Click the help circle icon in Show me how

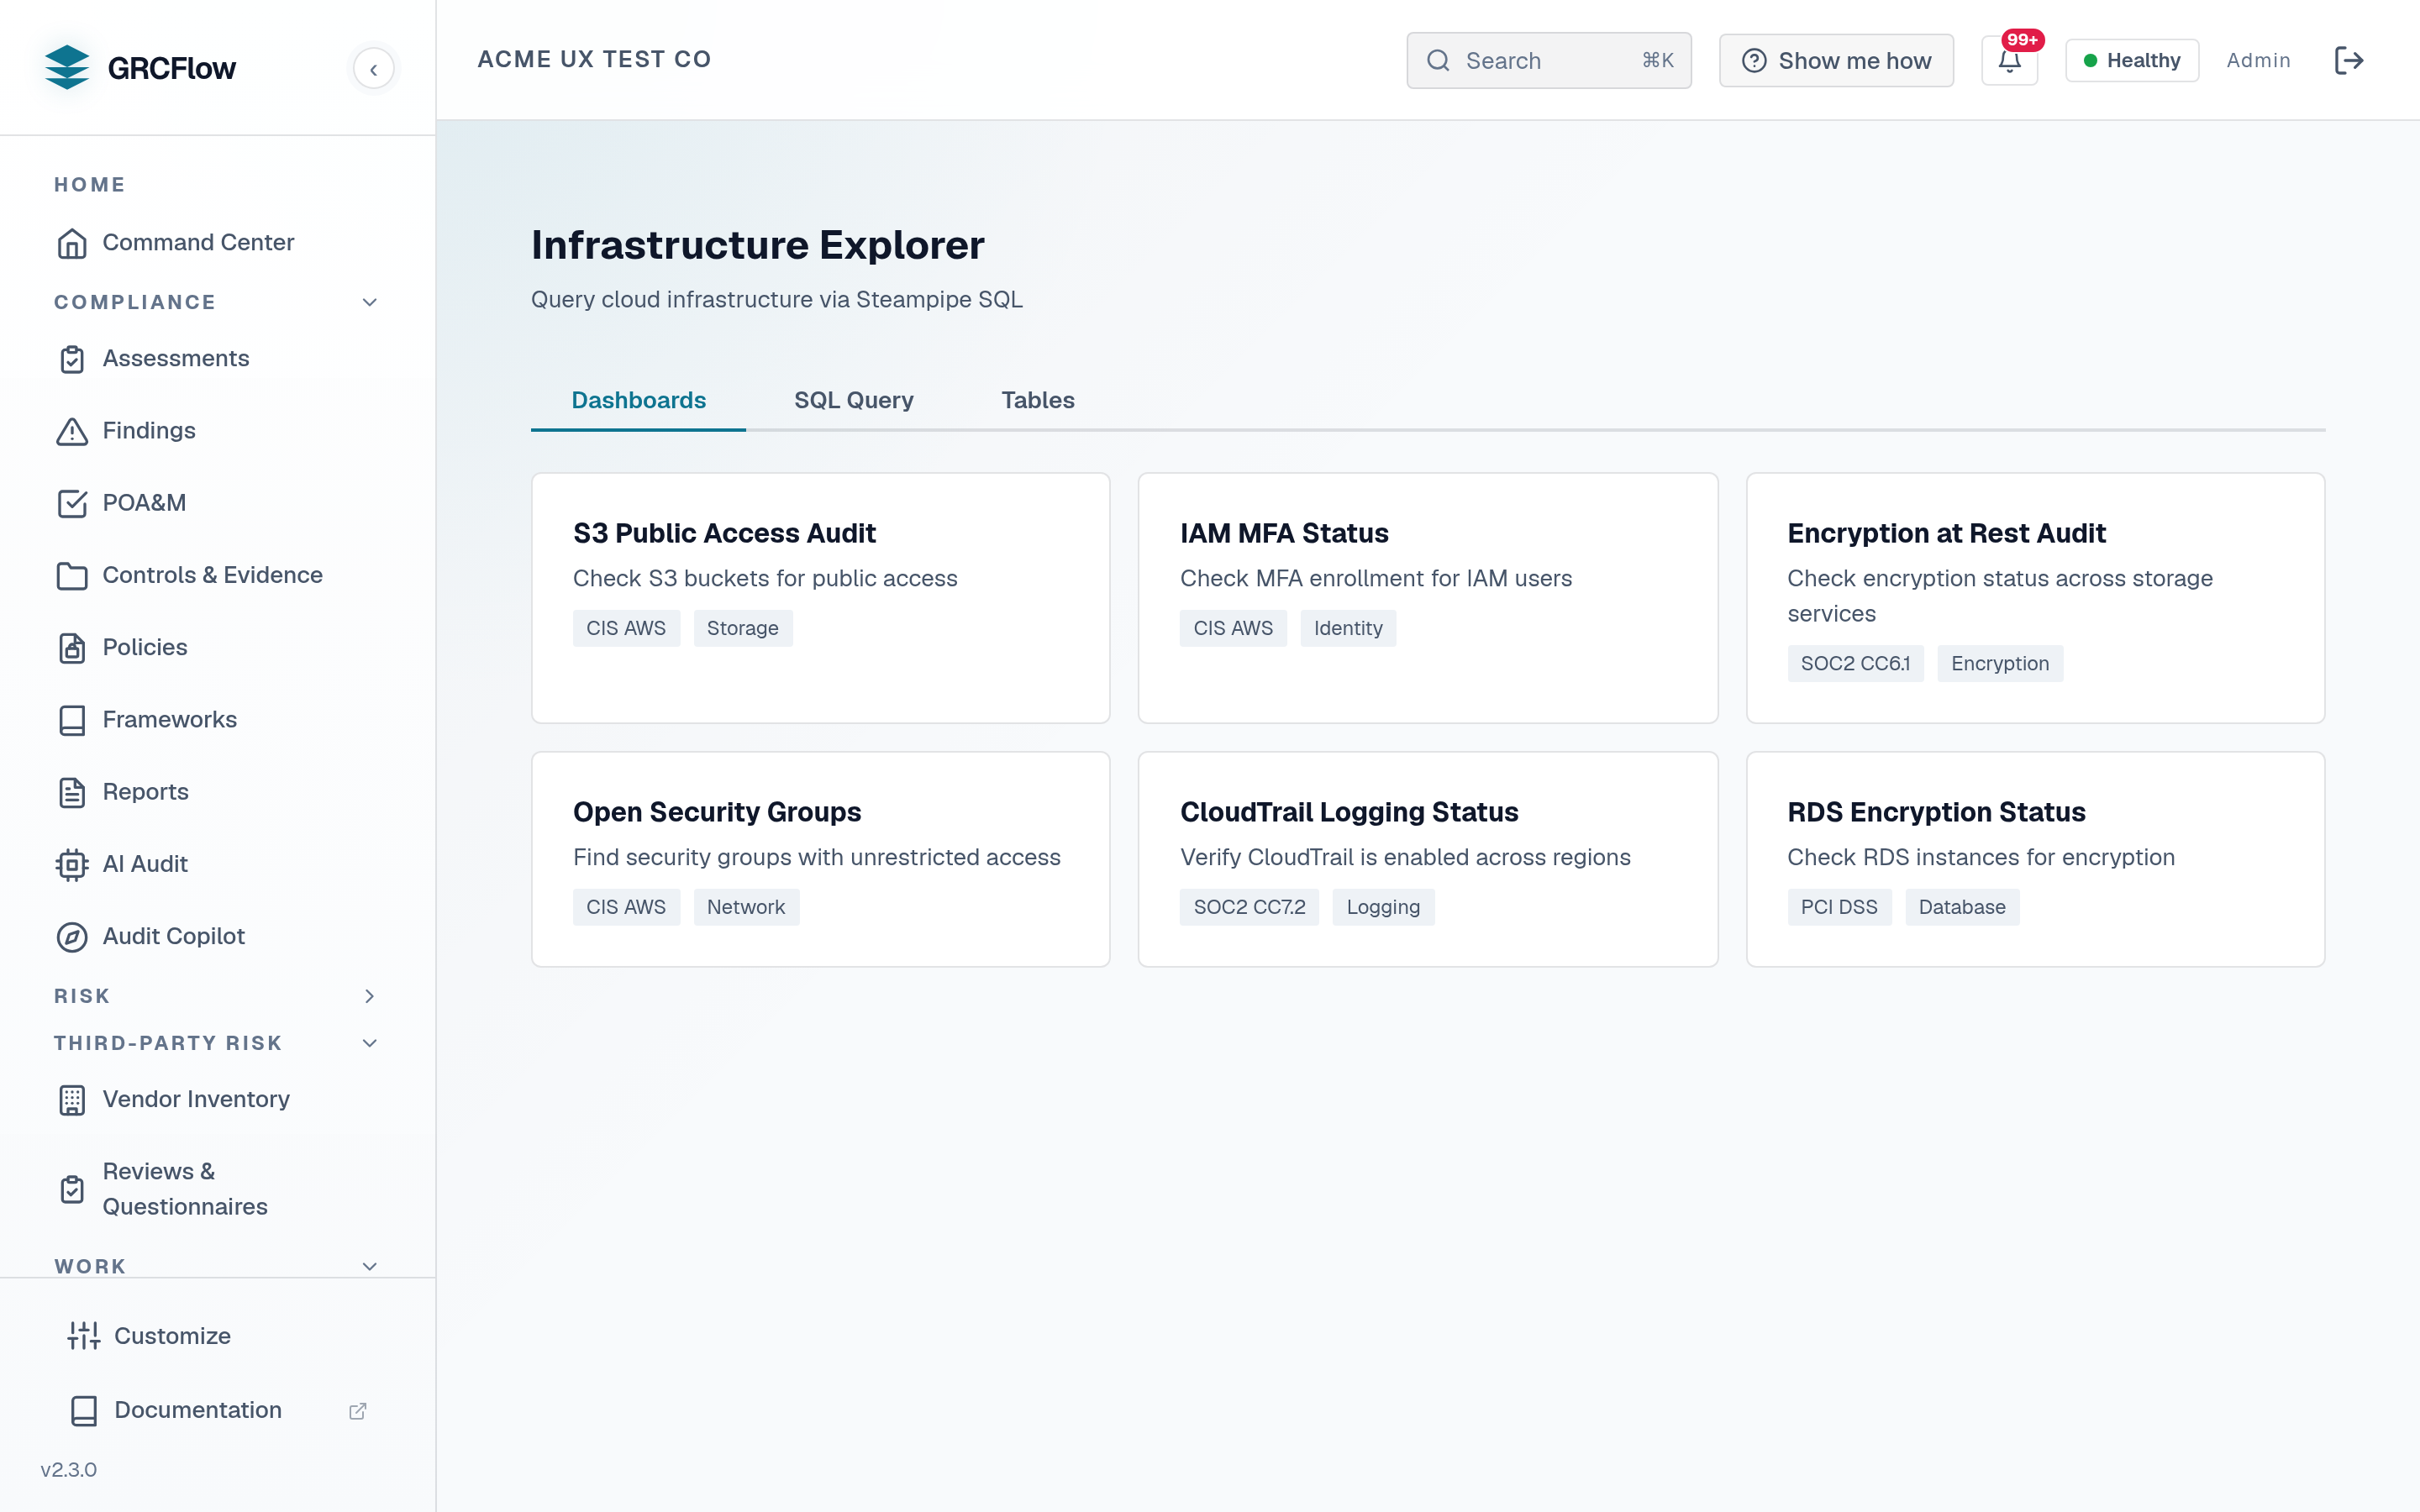1754,61
